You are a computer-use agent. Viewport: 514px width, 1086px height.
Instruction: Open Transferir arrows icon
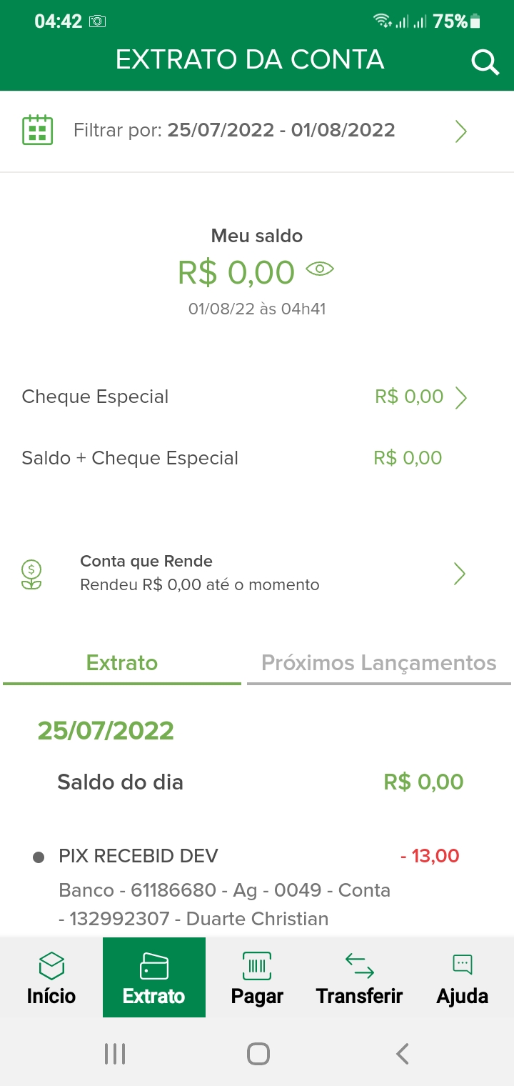[360, 966]
